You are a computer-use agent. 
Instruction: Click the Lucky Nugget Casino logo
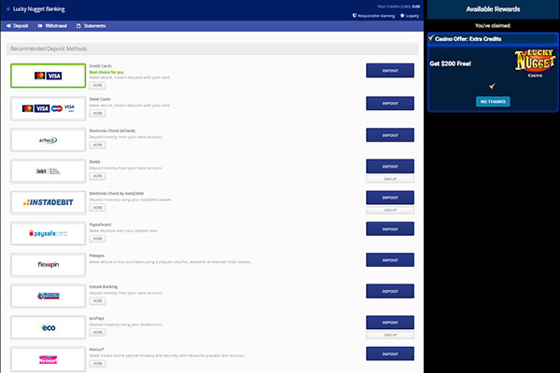click(535, 63)
